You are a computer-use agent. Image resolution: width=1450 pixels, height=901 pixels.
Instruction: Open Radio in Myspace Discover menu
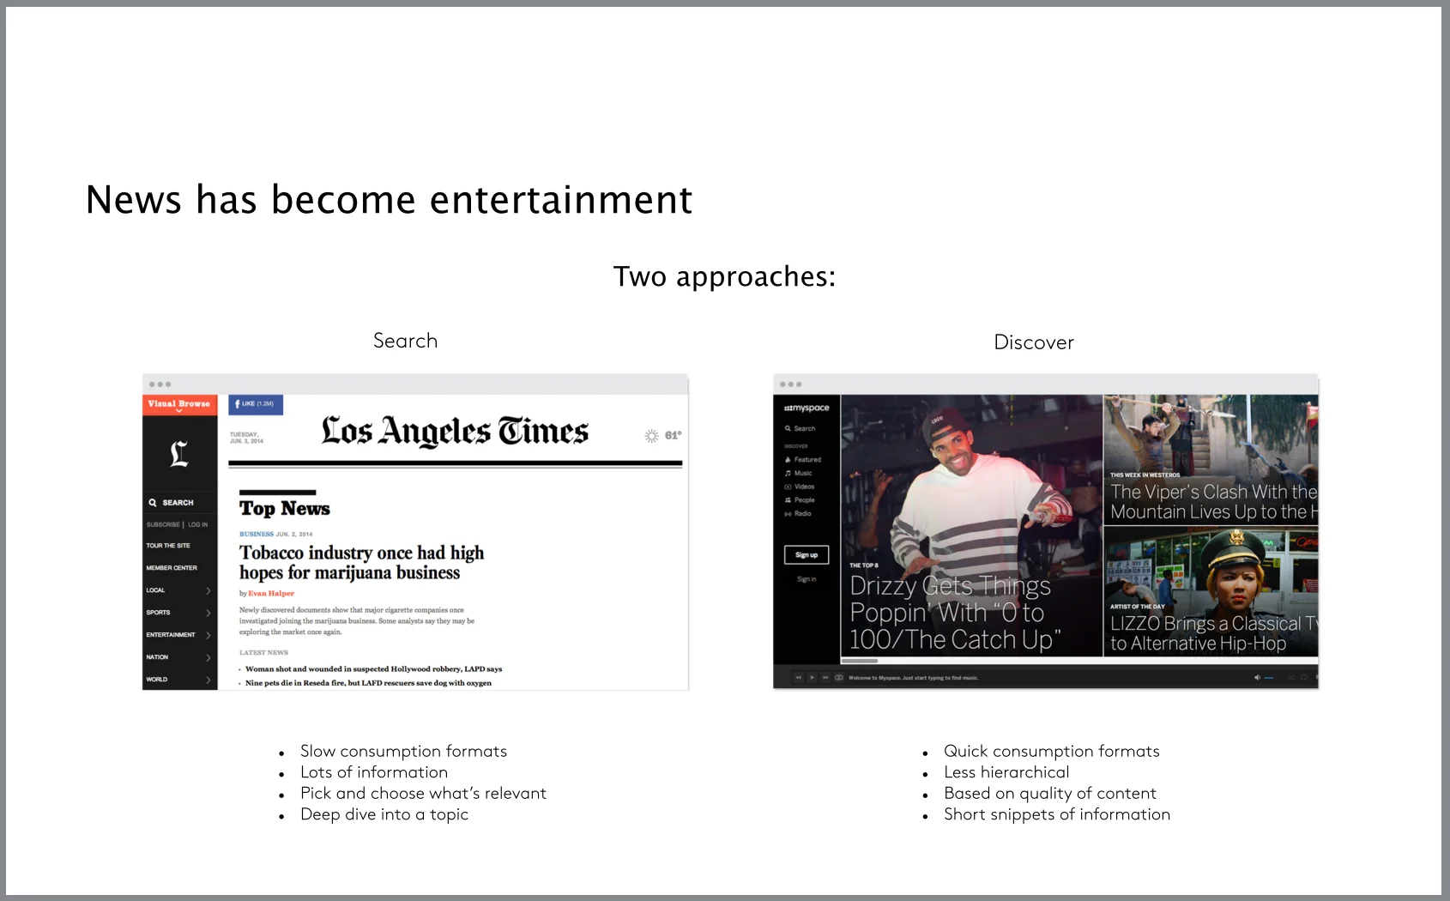point(797,513)
